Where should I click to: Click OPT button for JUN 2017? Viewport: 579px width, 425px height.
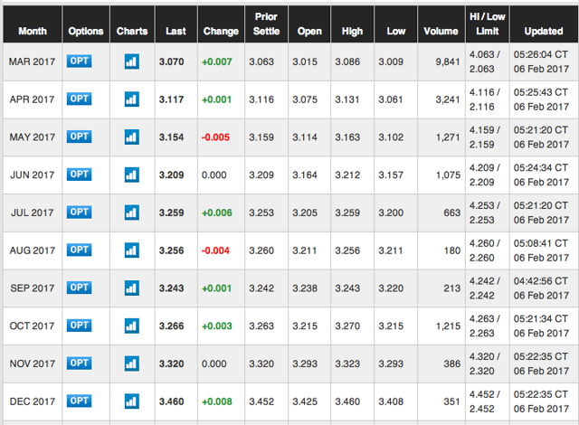pos(79,175)
